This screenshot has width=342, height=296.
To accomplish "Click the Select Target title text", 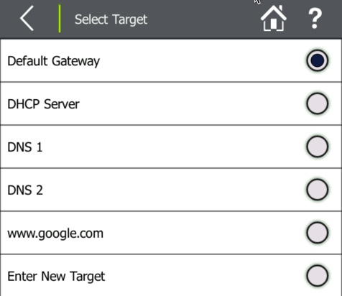I will pos(111,19).
